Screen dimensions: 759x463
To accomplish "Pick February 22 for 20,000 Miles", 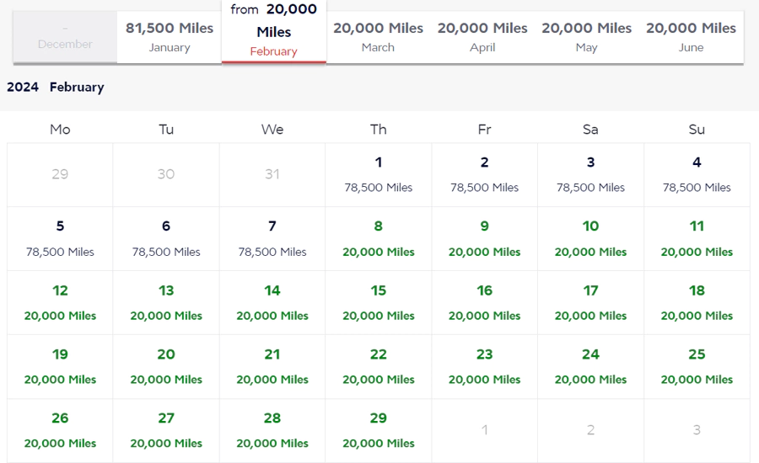I will 378,366.
